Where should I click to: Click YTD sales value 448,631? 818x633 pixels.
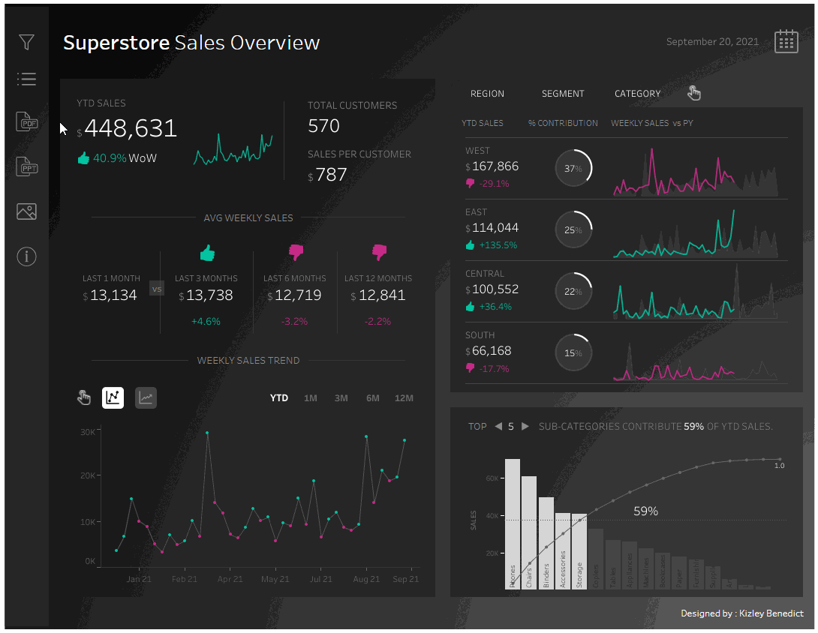pos(131,128)
